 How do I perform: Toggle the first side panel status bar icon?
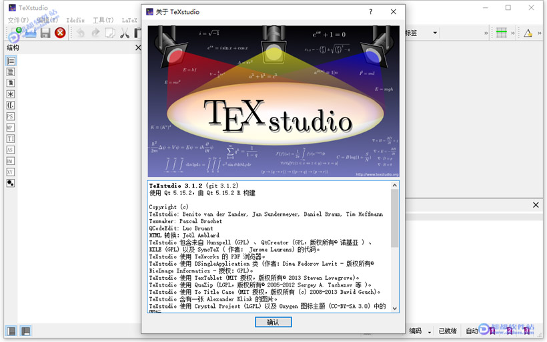pos(11,331)
